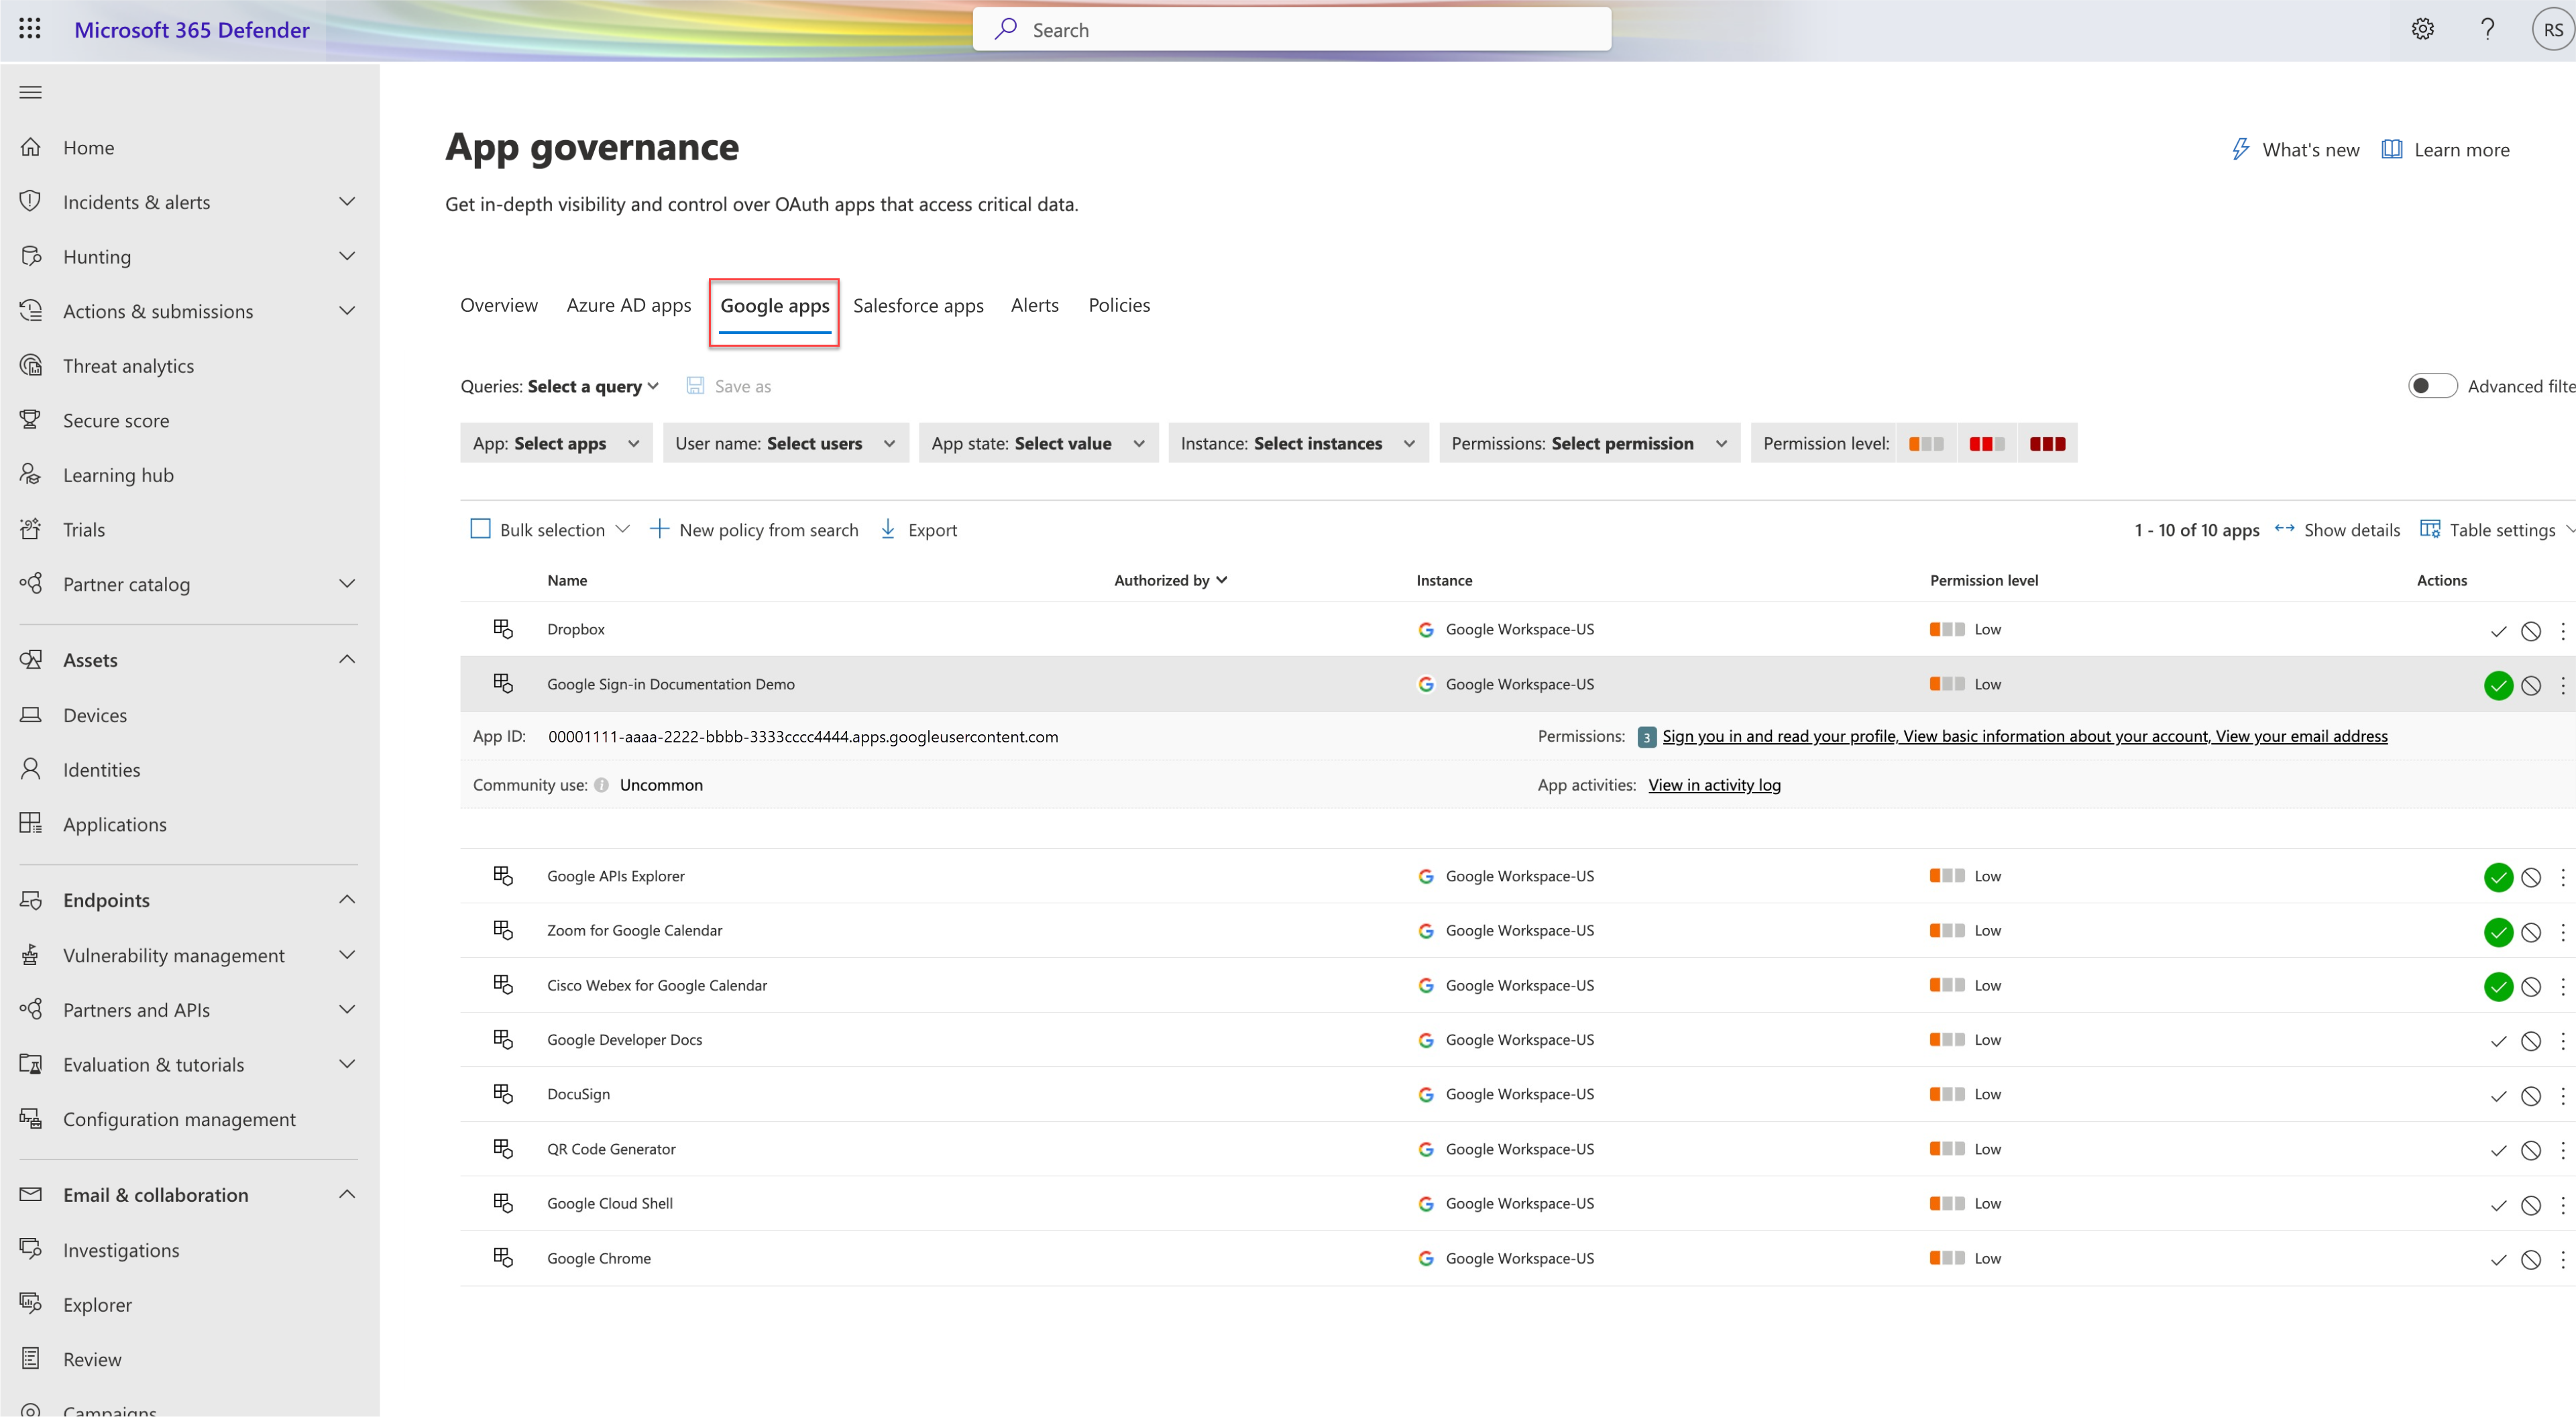The image size is (2576, 1417).
Task: Switch to the Policies tab
Action: click(1119, 304)
